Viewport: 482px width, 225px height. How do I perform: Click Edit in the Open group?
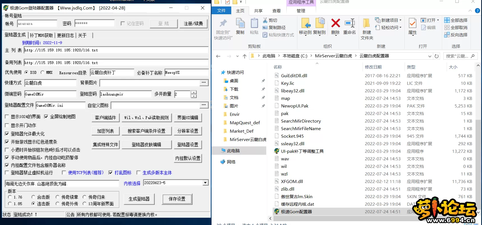428,27
